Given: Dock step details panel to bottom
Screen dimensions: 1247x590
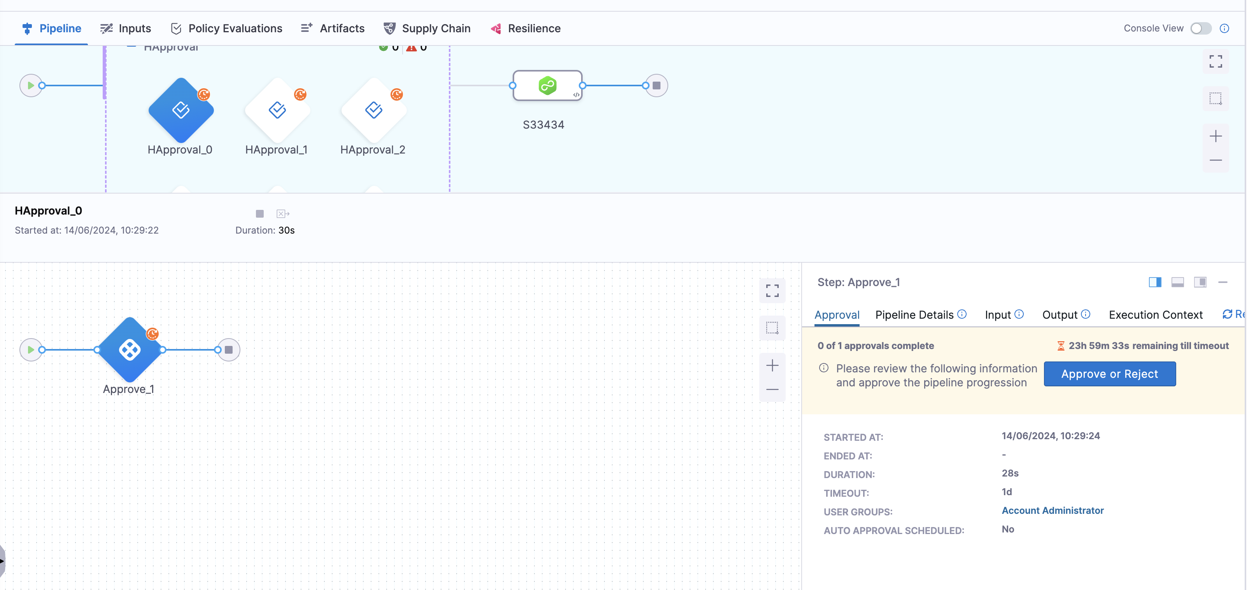Looking at the screenshot, I should [x=1177, y=283].
